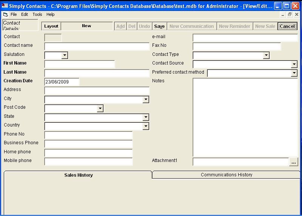
Task: Close the Simply Contacts application
Action: (295, 6)
